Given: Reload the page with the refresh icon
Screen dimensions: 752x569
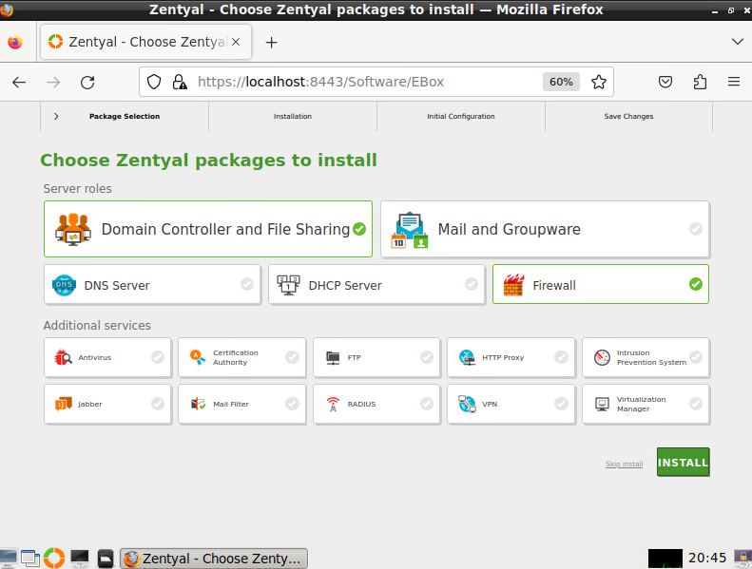Looking at the screenshot, I should coord(87,83).
